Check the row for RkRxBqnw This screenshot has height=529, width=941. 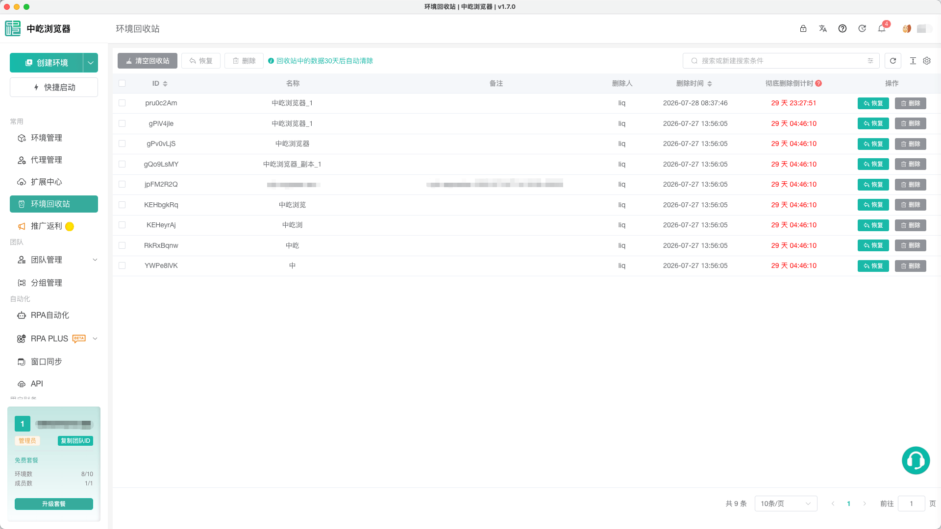click(122, 245)
